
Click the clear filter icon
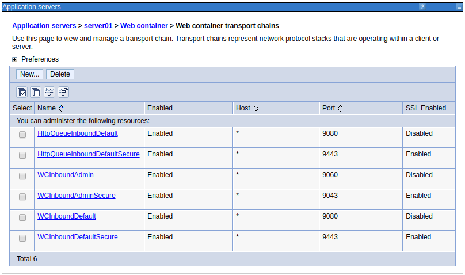[x=63, y=92]
